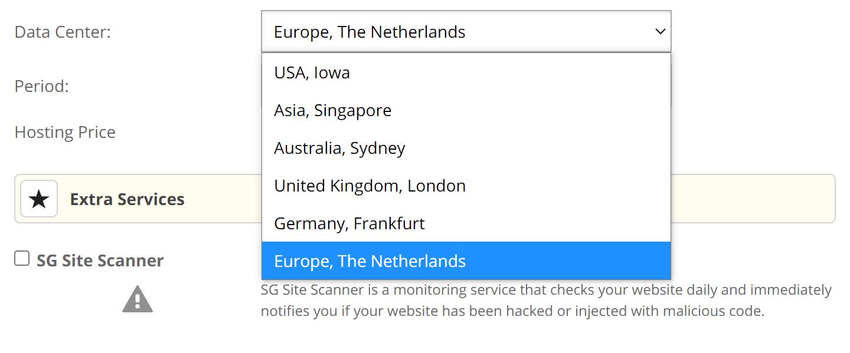Click the warning triangle icon under SG Site Scanner
The height and width of the screenshot is (353, 850).
coord(138,299)
